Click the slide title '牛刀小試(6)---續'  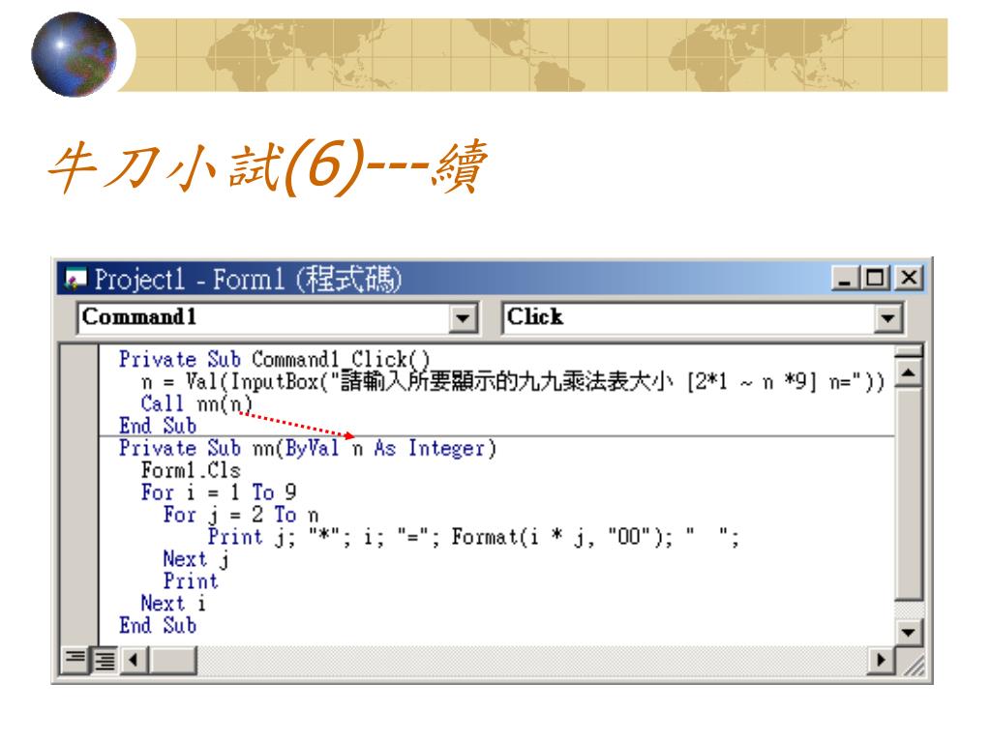(268, 166)
